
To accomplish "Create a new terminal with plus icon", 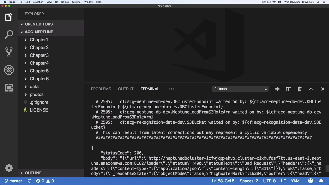I will pos(277,89).
